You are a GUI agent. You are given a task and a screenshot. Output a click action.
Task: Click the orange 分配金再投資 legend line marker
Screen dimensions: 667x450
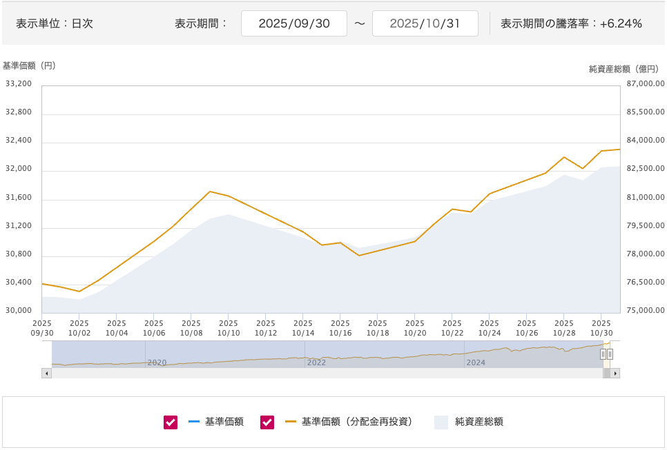[290, 422]
